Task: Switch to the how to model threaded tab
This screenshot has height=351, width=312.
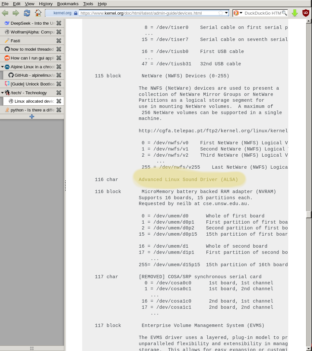Action: coord(32,49)
